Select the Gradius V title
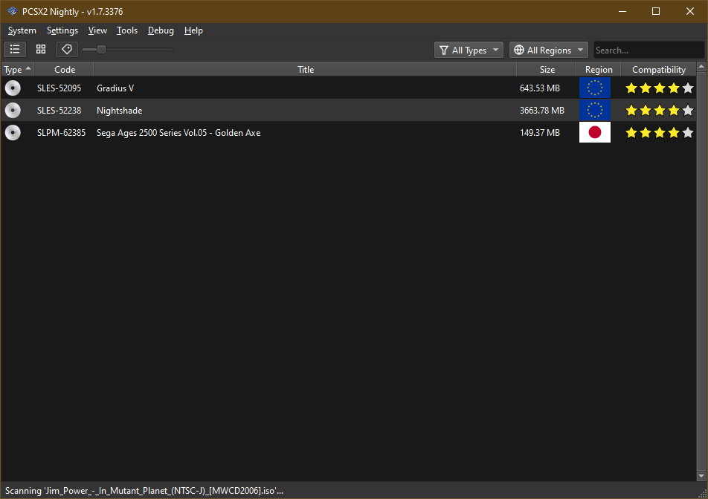Viewport: 708px width, 499px height. pyautogui.click(x=115, y=88)
